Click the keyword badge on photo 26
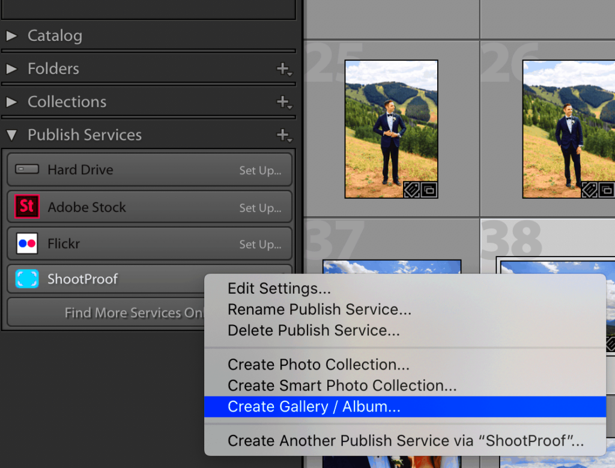The image size is (615, 468). coord(589,189)
